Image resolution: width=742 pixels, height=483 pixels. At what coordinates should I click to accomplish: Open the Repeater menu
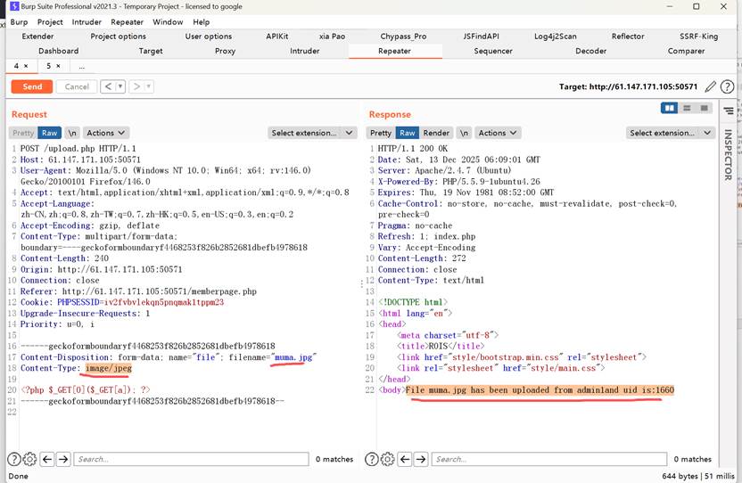pyautogui.click(x=127, y=21)
